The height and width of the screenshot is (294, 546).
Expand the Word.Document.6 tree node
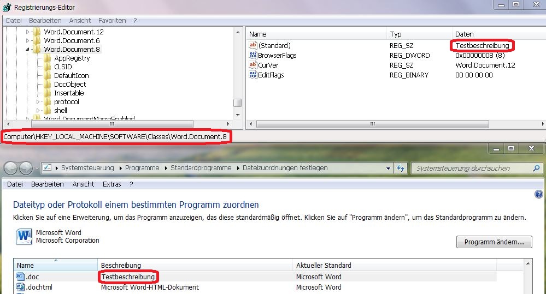(27, 41)
